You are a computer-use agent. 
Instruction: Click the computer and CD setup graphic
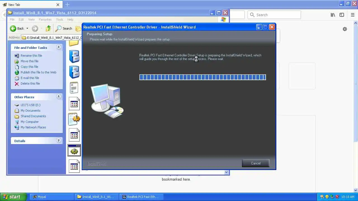coord(107,101)
